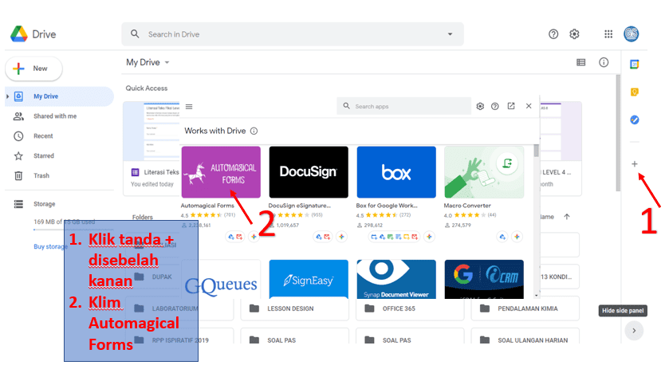Open the Help question mark icon
The height and width of the screenshot is (373, 665).
553,34
